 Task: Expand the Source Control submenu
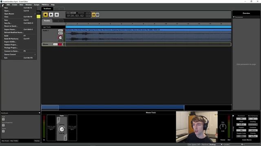[19, 54]
